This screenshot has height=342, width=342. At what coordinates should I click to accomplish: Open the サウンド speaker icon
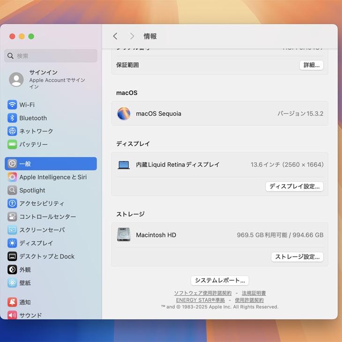tap(12, 315)
